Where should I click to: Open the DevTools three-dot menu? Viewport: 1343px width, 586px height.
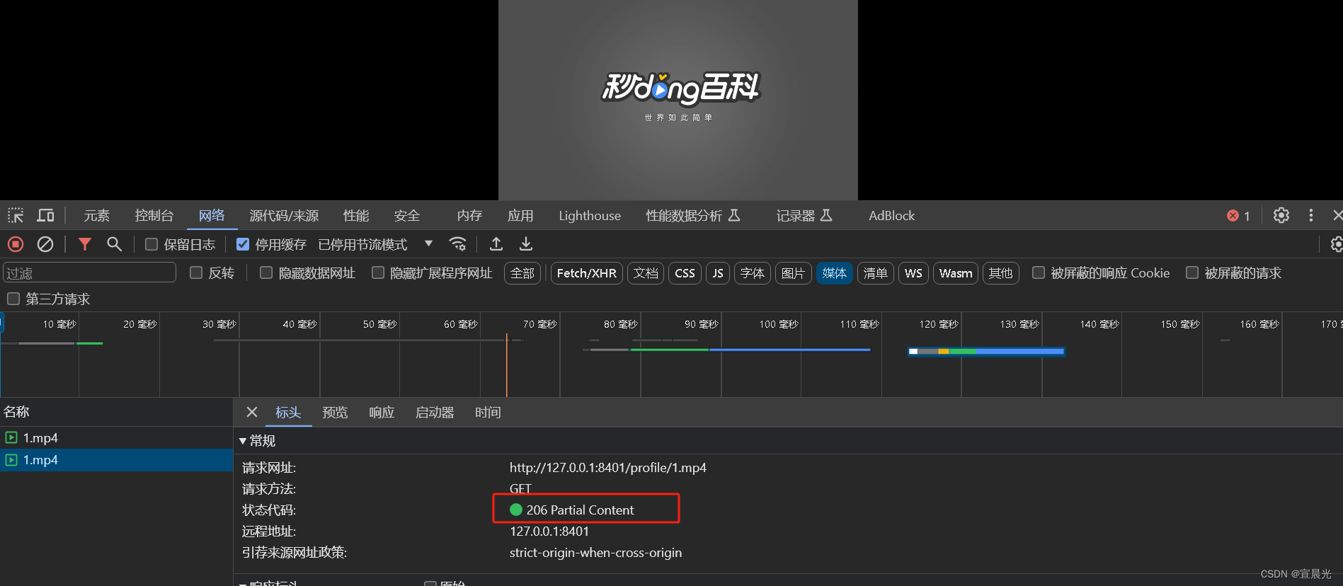coord(1311,215)
